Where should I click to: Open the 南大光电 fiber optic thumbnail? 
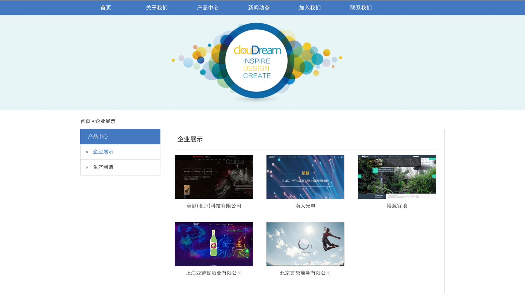[305, 177]
